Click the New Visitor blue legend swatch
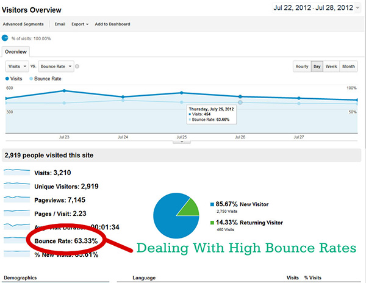This screenshot has width=366, height=283. click(x=211, y=202)
